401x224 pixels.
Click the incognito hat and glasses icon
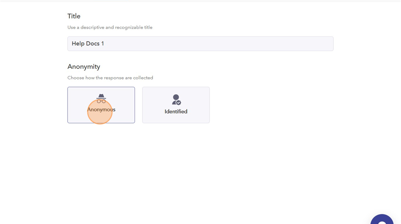click(101, 99)
